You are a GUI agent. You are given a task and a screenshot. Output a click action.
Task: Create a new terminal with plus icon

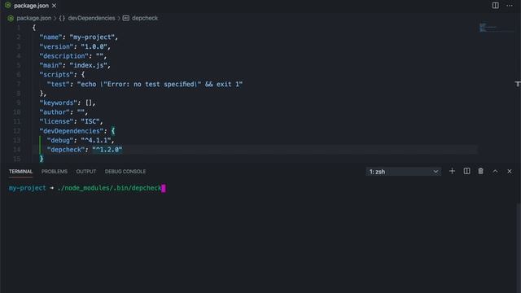tap(452, 171)
